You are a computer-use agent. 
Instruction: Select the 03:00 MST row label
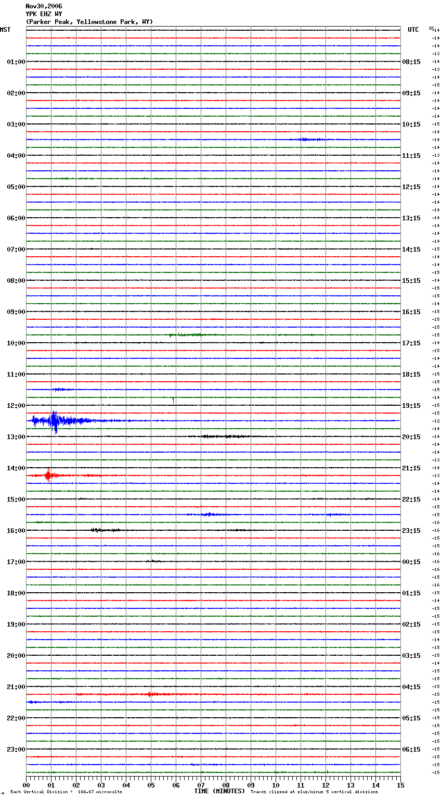pyautogui.click(x=16, y=124)
